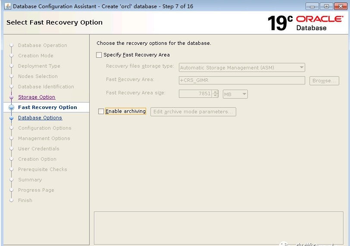This screenshot has height=246, width=350.
Task: Open the MB size unit dropdown
Action: [235, 94]
